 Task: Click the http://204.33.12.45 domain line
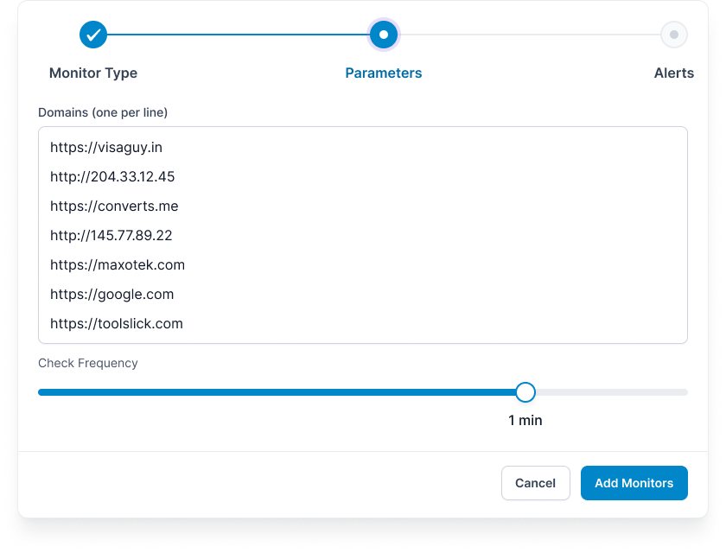(112, 177)
